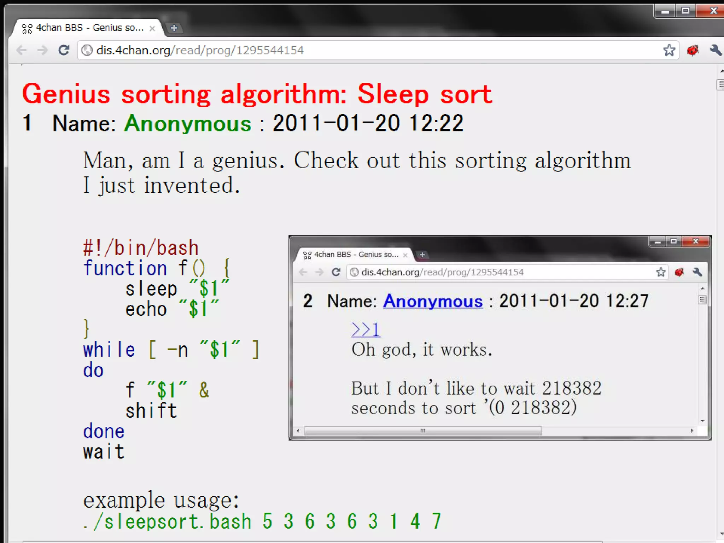
Task: Click the inner window address bar
Action: click(x=442, y=272)
